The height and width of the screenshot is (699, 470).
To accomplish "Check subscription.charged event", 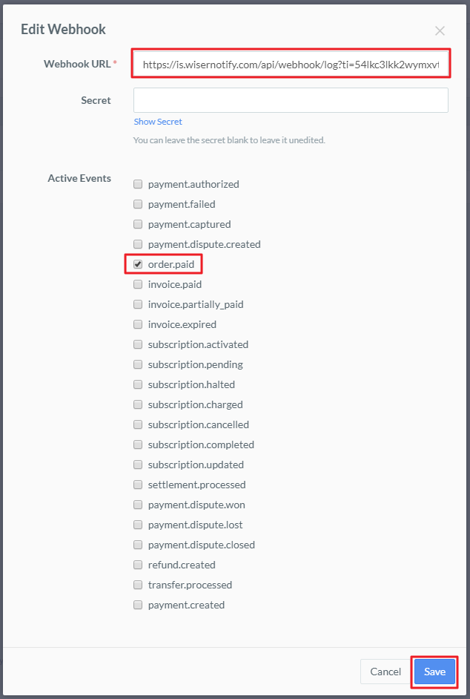I will [138, 404].
